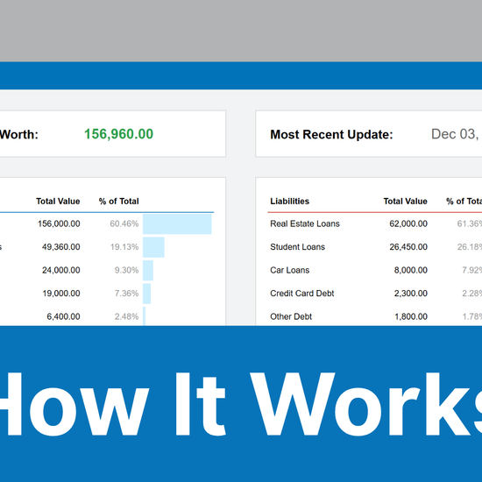Click the 19.13% percentage
Screen dimensions: 482x482
[124, 247]
